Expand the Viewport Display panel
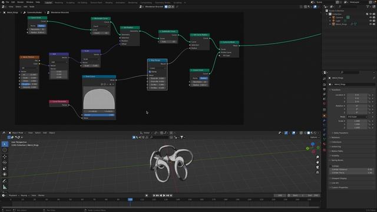Image resolution: width=377 pixels, height=212 pixels. [339, 178]
